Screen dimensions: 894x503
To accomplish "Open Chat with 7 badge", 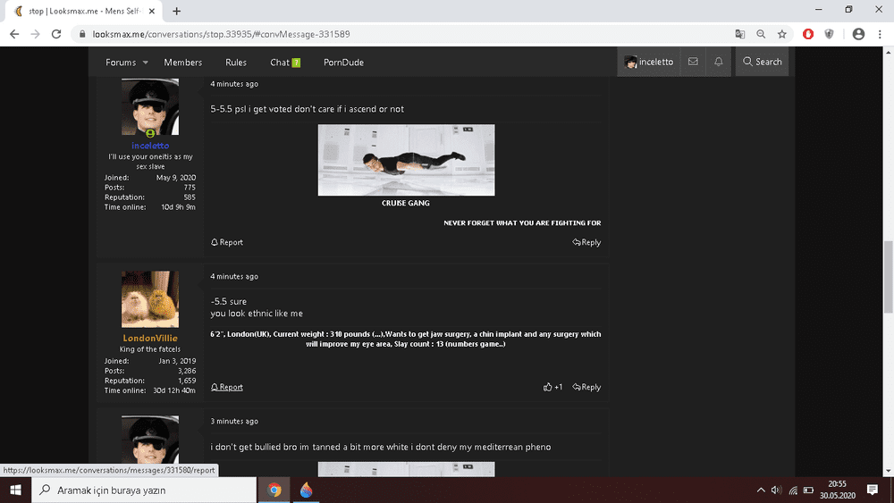I will [x=285, y=63].
